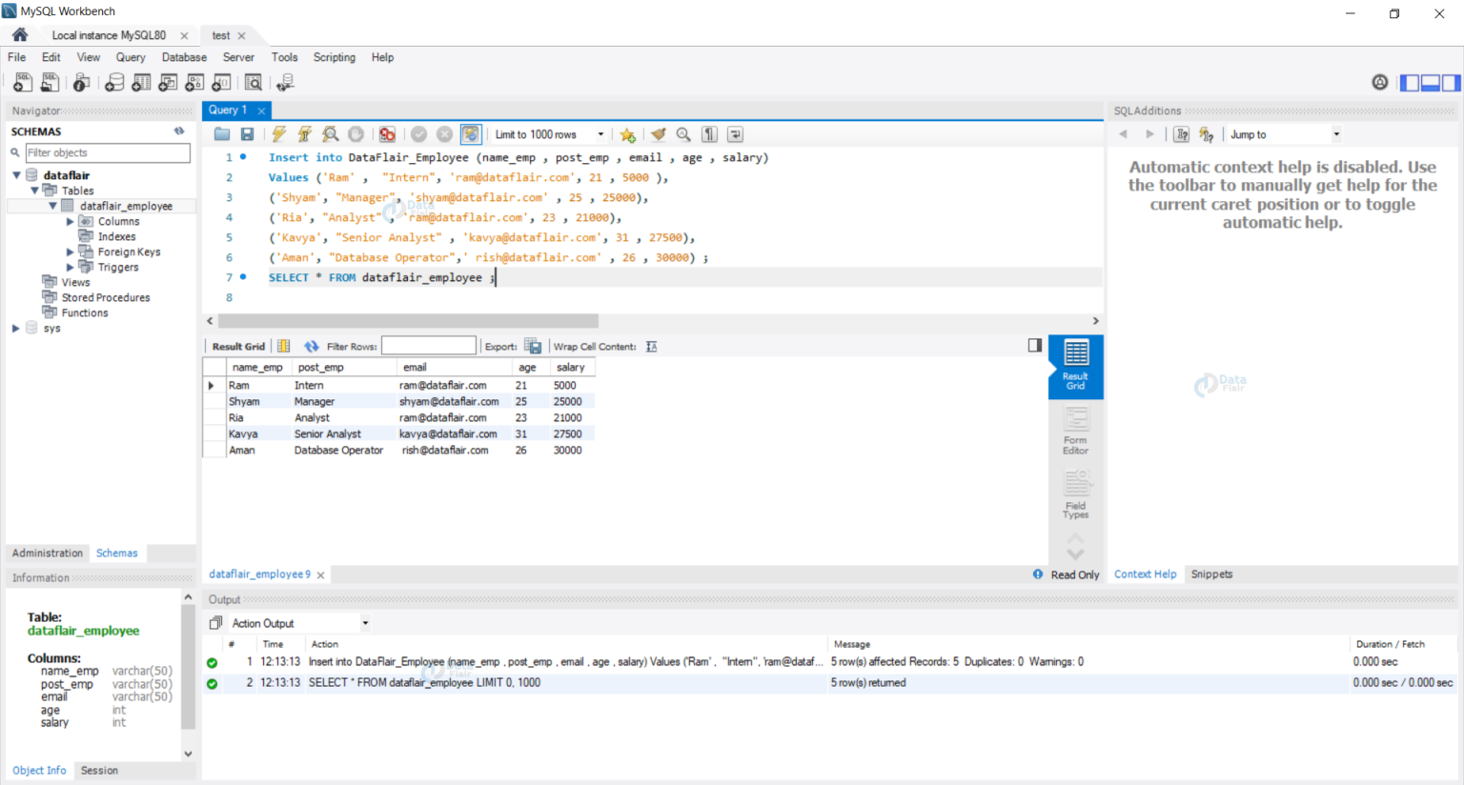Viewport: 1464px width, 785px height.
Task: Create a new table icon
Action: point(141,83)
